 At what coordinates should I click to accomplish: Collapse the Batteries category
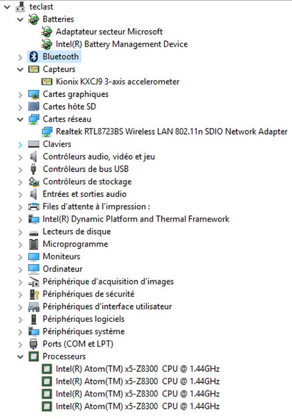[20, 19]
